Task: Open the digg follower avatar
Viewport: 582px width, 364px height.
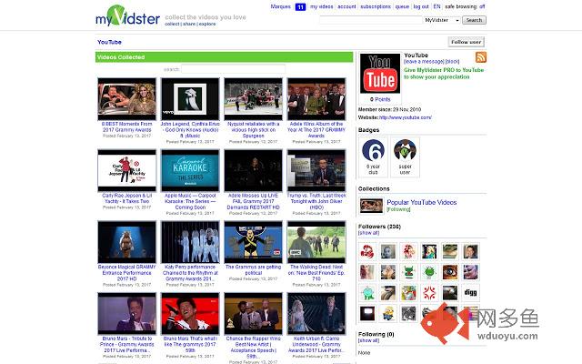Action: [470, 292]
